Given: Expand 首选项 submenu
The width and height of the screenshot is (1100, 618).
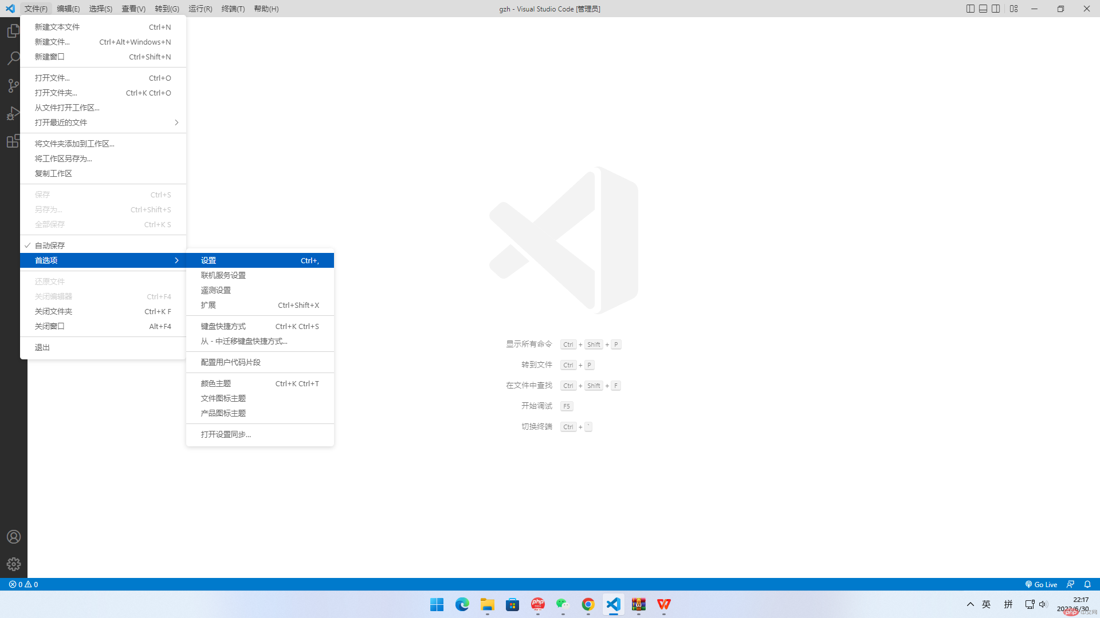Looking at the screenshot, I should tap(103, 260).
